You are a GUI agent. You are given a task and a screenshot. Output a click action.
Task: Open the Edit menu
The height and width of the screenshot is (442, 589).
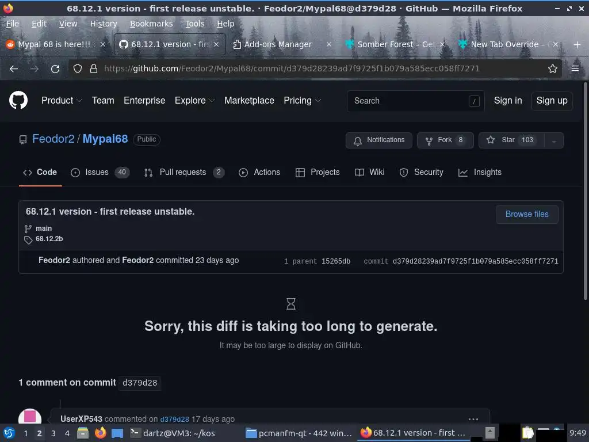point(39,24)
